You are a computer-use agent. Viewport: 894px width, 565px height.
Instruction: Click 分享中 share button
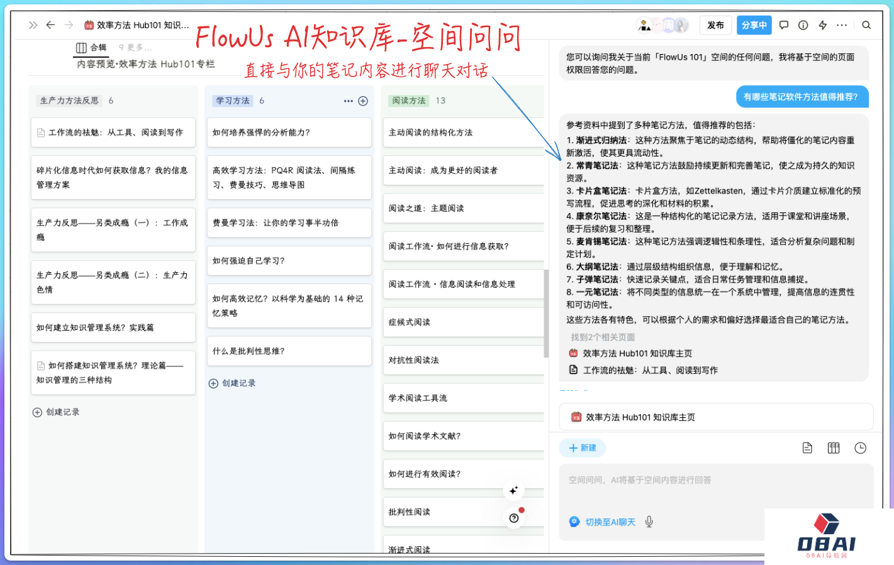pyautogui.click(x=754, y=25)
